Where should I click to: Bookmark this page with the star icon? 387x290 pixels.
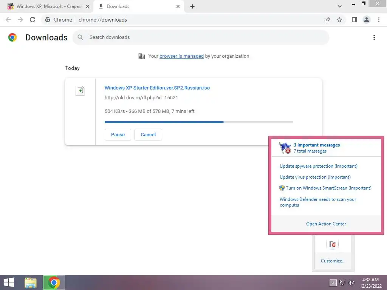(x=339, y=20)
